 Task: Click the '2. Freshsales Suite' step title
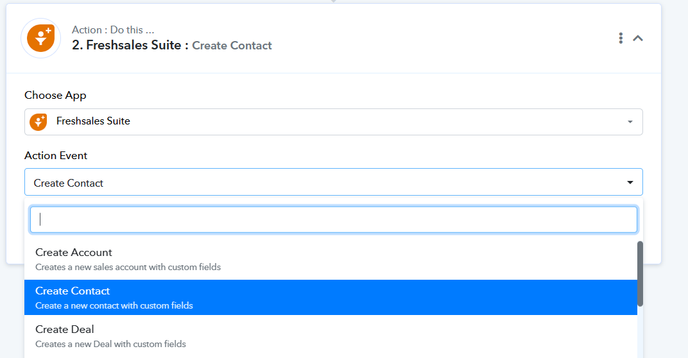point(126,45)
